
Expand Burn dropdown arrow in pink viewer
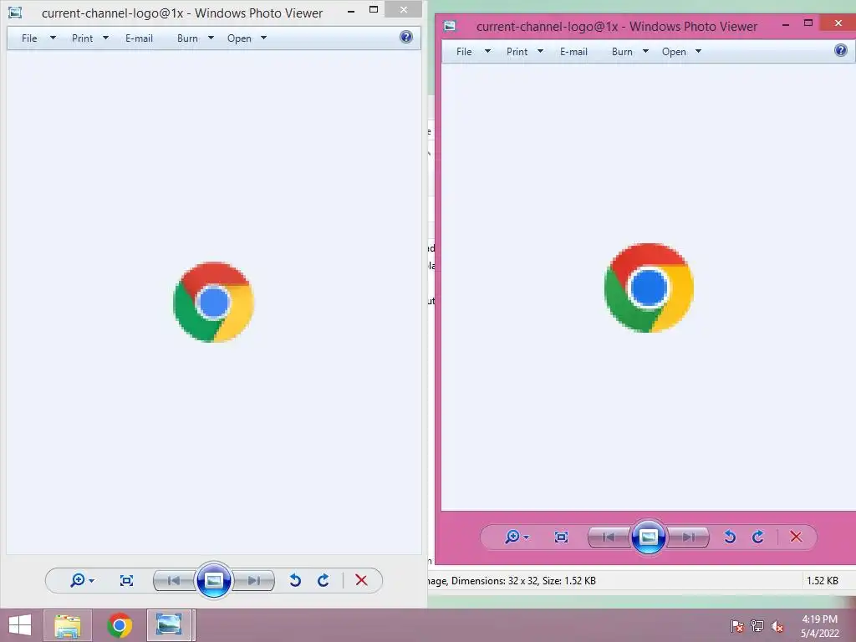pos(645,51)
